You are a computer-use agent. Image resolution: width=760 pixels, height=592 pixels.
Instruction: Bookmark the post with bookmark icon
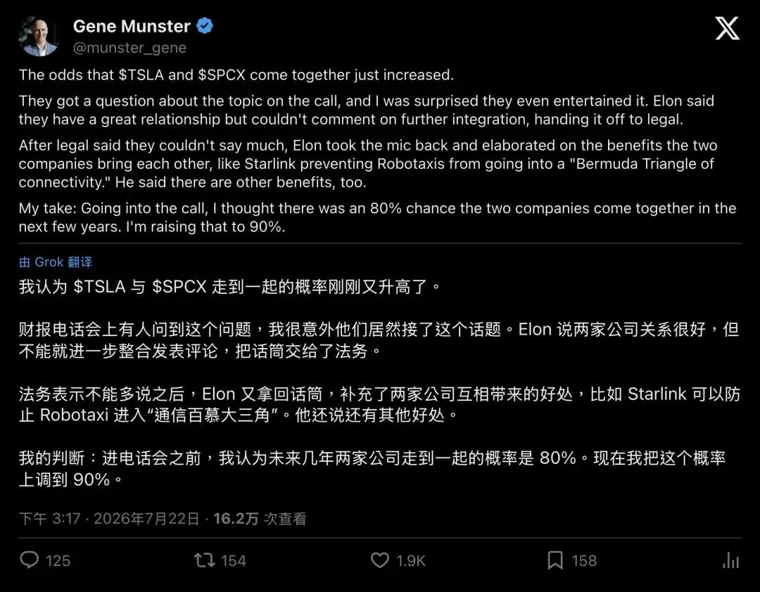tap(555, 560)
